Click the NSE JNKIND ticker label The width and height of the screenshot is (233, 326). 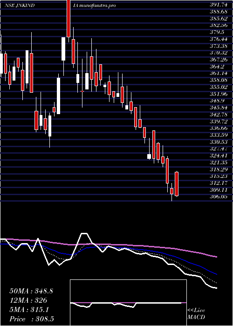(20, 6)
